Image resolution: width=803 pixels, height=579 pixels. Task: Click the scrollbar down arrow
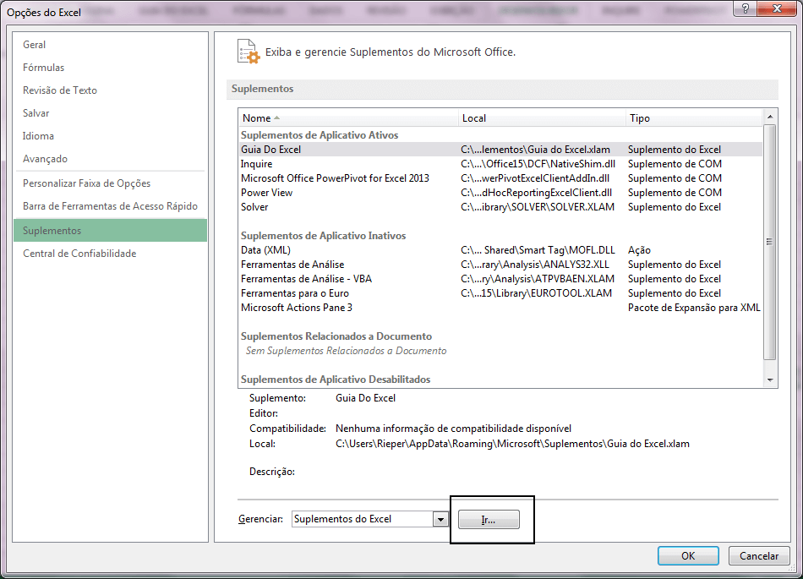(x=770, y=380)
